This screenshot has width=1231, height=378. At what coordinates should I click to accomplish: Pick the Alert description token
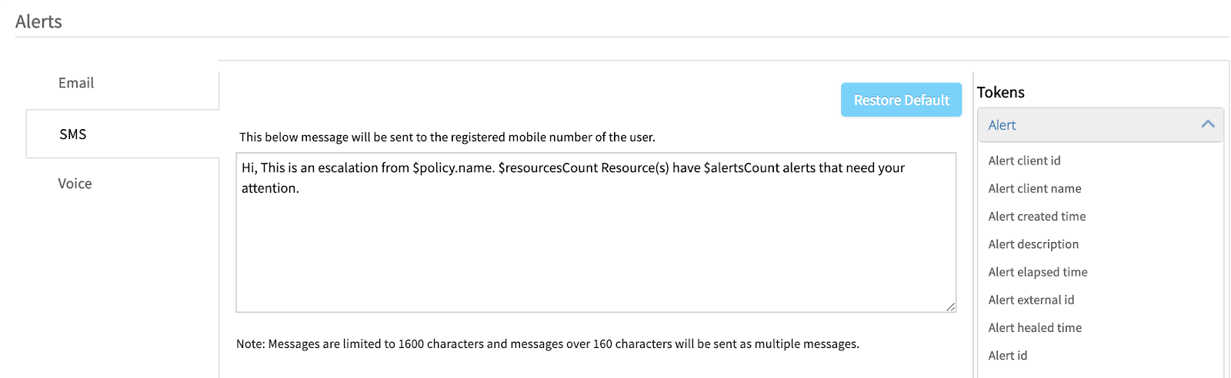tap(1033, 244)
